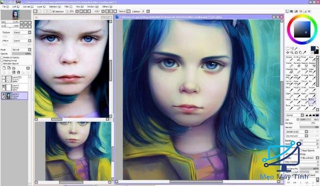Select the zoom magnifier tool
Image resolution: width=320 pixels, height=186 pixels.
pos(292,52)
